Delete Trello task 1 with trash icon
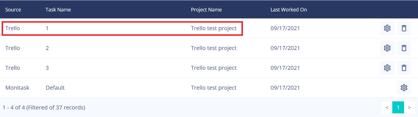The height and width of the screenshot is (117, 418). pos(404,28)
